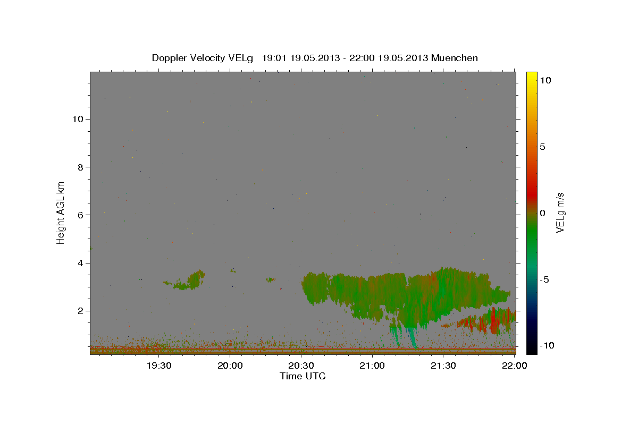Click the colorbar value -5
Image resolution: width=638 pixels, height=425 pixels.
(544, 279)
